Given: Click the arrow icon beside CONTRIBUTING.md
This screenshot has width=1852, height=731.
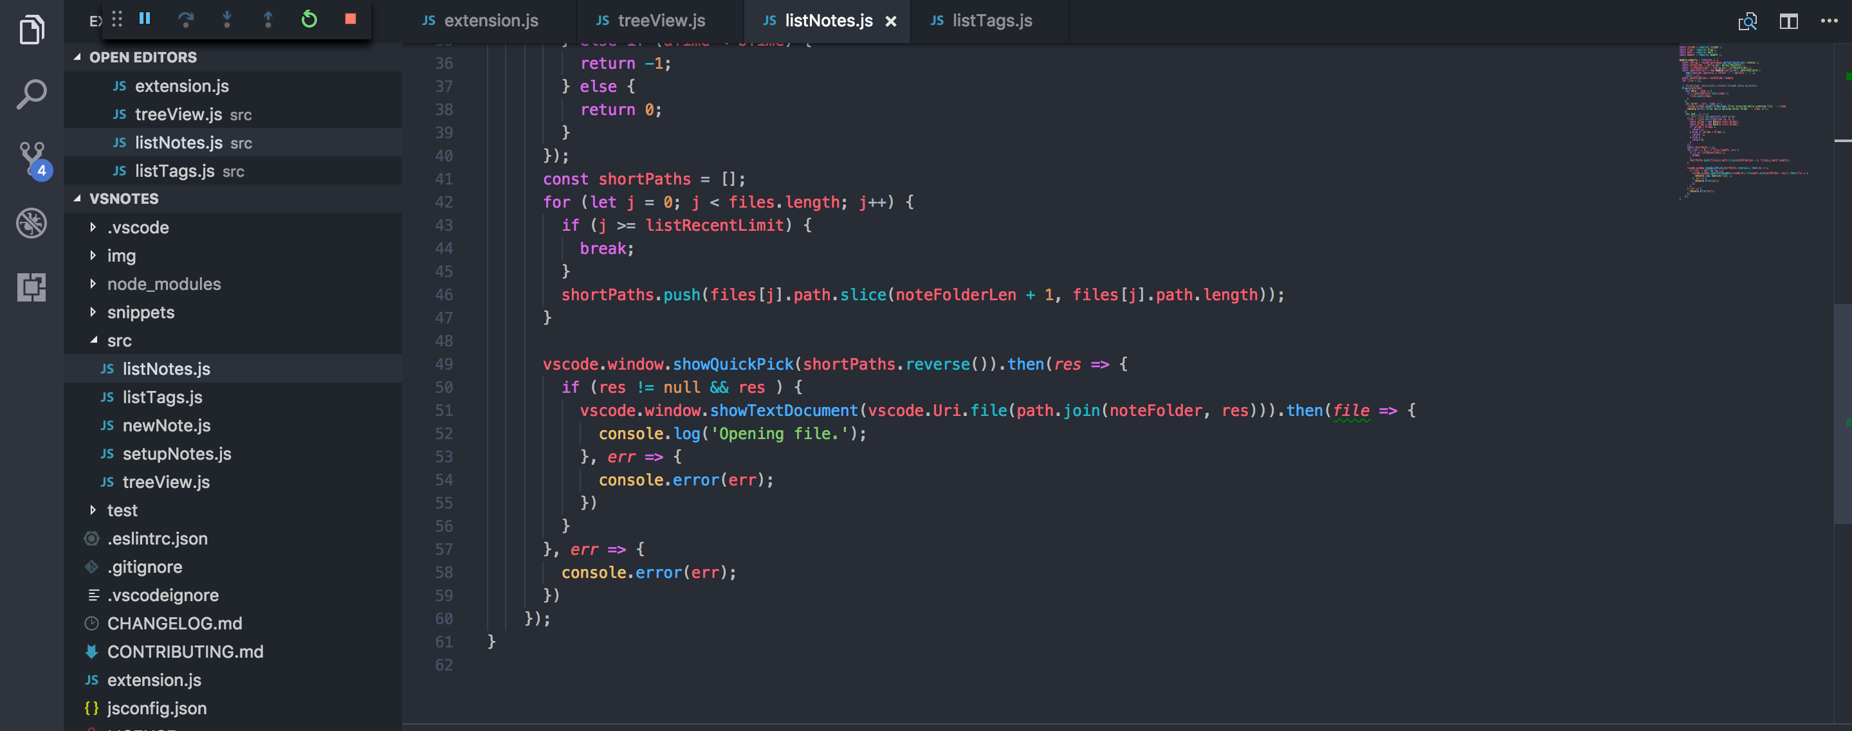Looking at the screenshot, I should [91, 652].
